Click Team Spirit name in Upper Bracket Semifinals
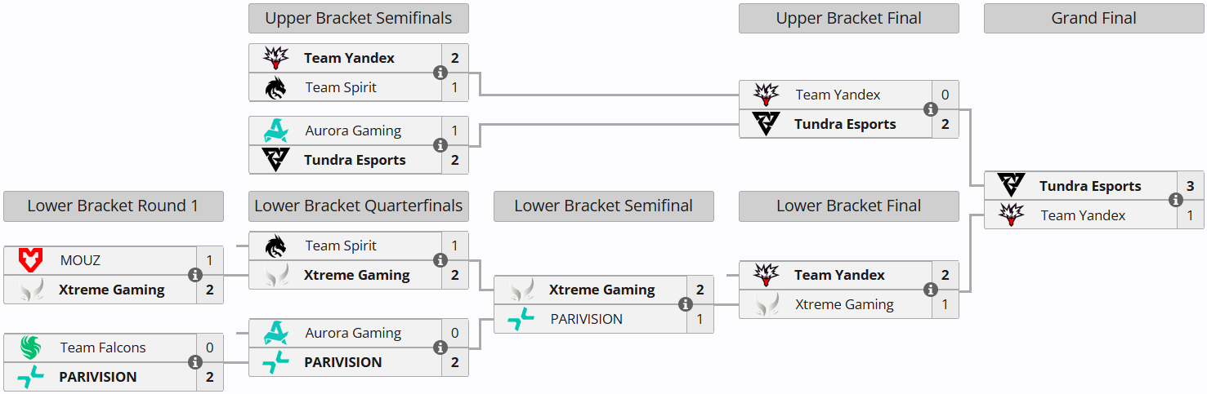 (341, 87)
